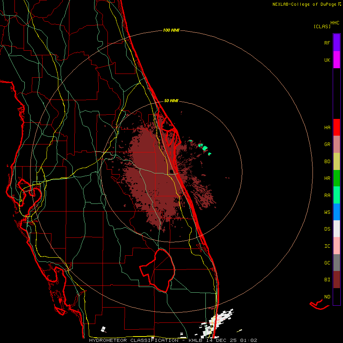Click the RA legend label
Viewport: 343px width, 343px height.
coord(327,195)
